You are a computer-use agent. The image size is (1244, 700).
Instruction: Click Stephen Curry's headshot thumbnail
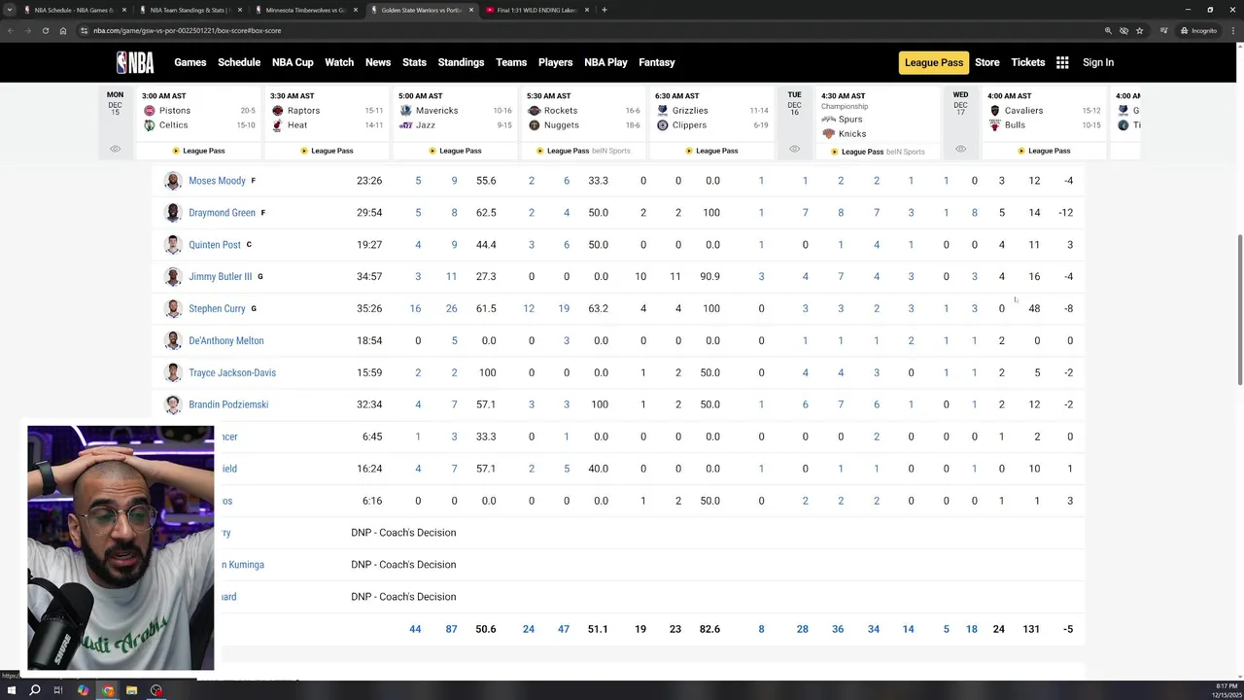click(173, 309)
